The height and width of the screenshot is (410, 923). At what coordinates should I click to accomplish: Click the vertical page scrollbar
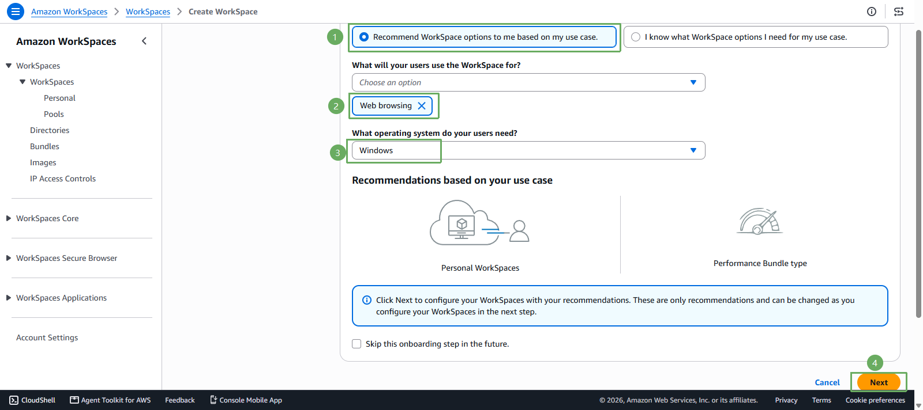[x=918, y=173]
